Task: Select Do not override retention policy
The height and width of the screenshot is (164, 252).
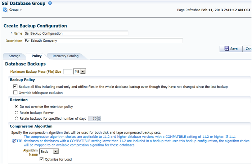Action: (x=17, y=106)
